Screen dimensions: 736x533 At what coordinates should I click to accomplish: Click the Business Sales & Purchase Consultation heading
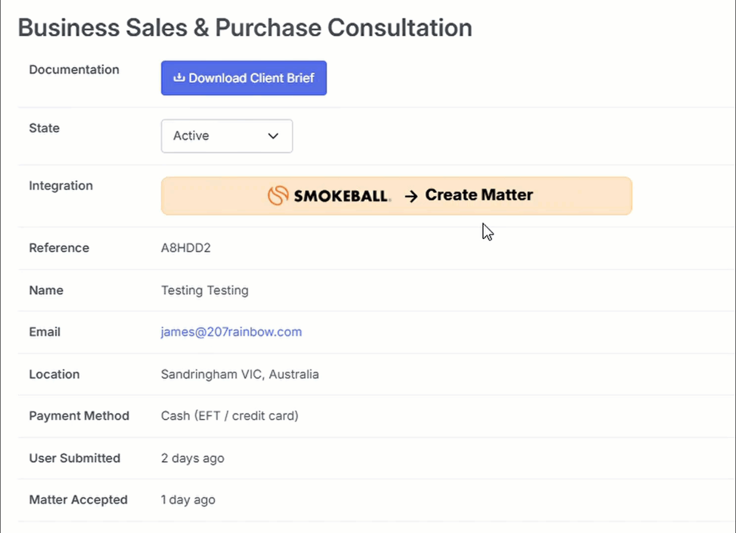coord(245,28)
